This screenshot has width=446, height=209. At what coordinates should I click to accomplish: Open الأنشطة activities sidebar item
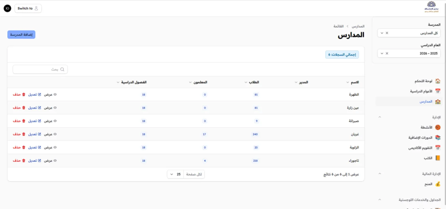click(409, 127)
